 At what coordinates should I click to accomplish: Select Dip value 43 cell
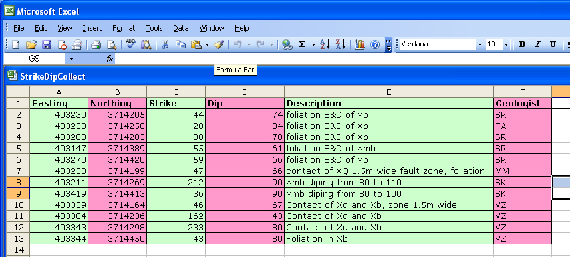tap(245, 216)
